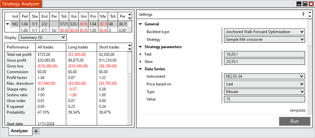Pin the Settings panel

[303, 14]
